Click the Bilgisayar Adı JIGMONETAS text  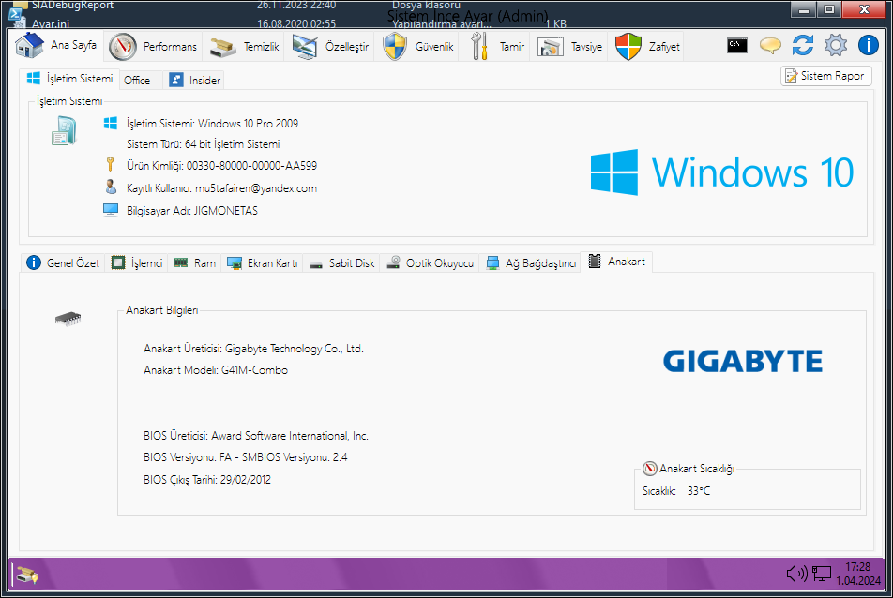(x=192, y=211)
